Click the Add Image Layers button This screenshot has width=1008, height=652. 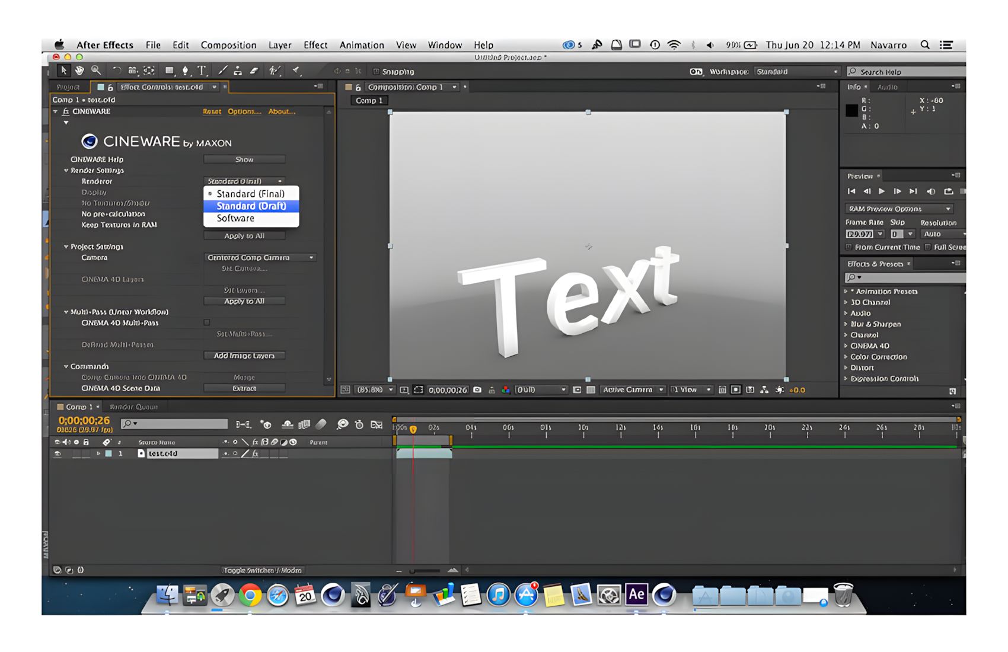coord(244,356)
